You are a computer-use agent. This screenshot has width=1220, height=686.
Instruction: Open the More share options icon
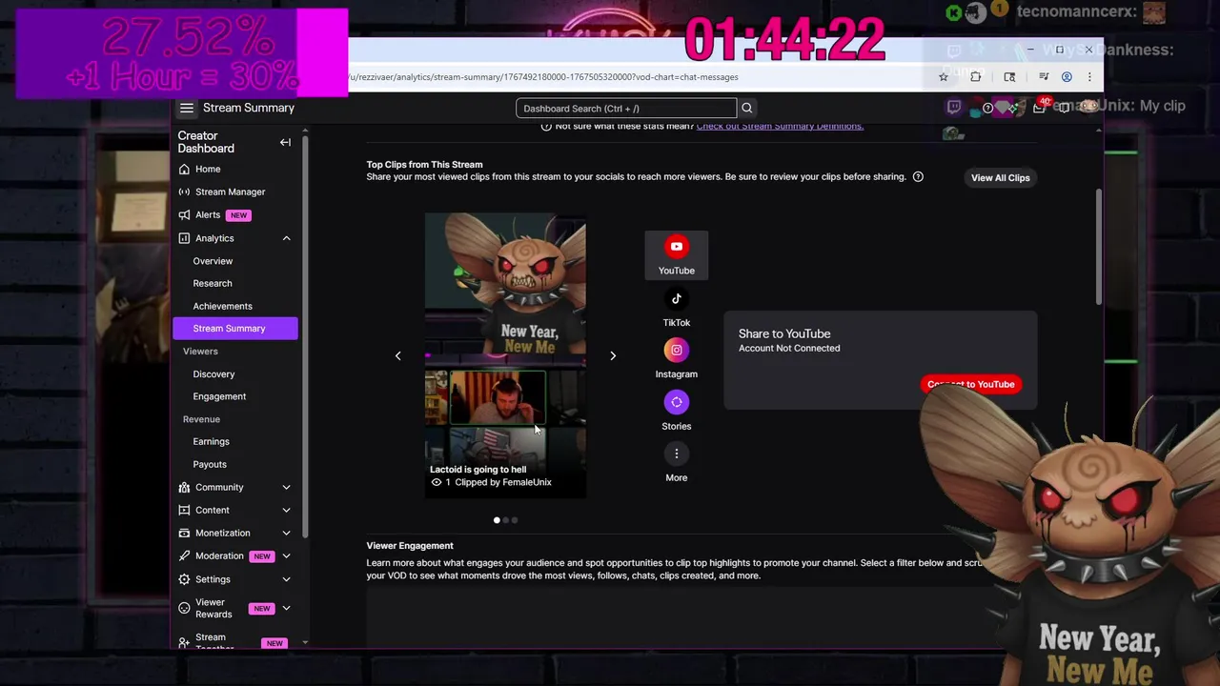coord(677,454)
